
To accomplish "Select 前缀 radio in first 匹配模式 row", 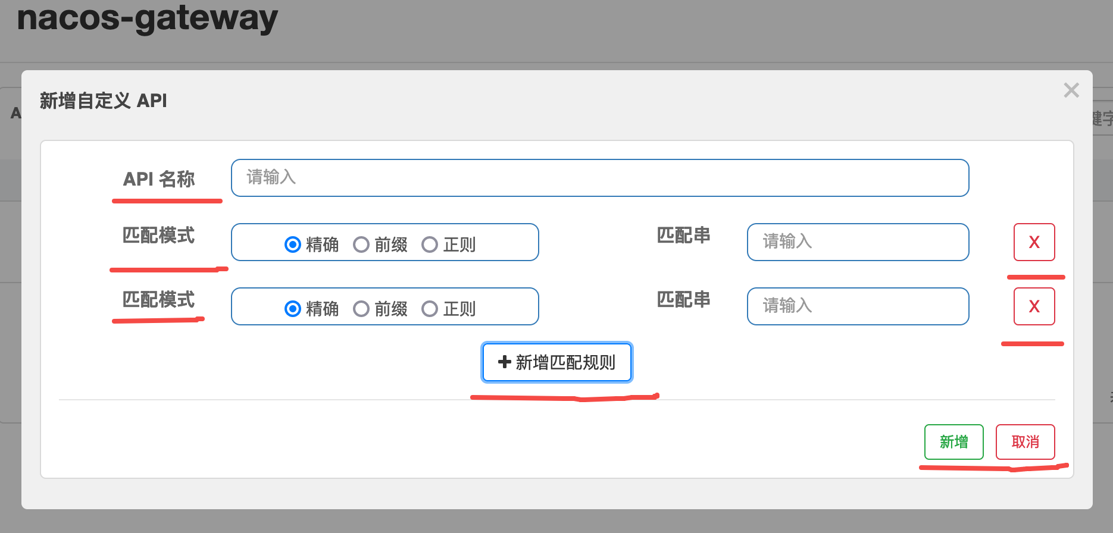I will (361, 244).
